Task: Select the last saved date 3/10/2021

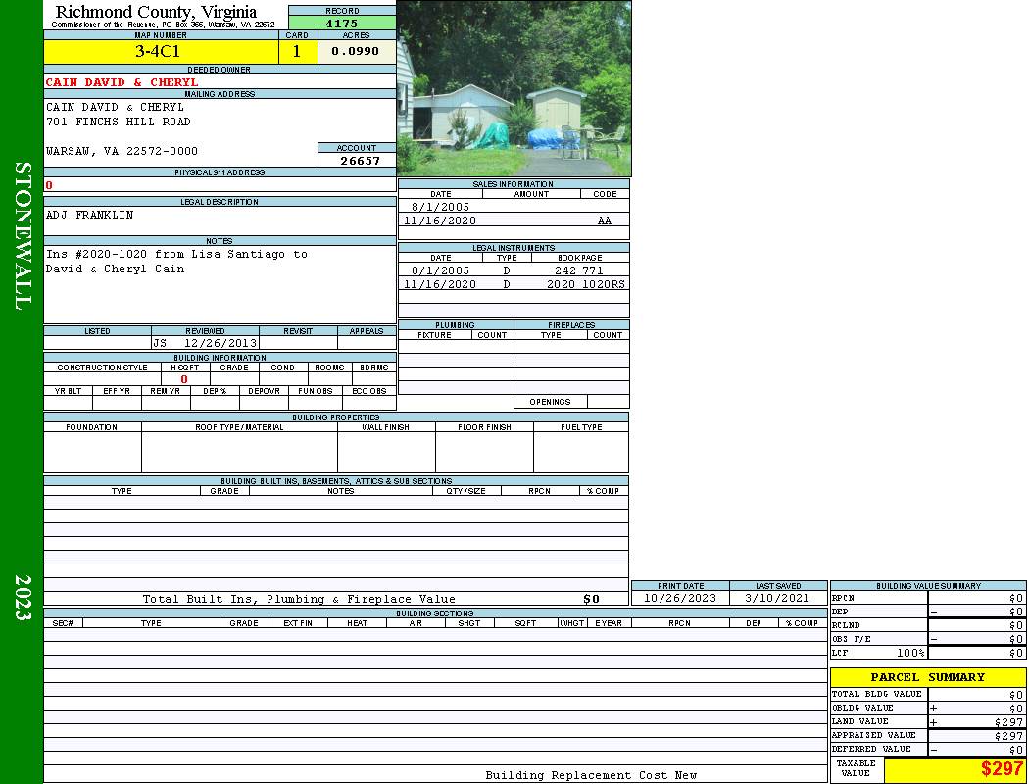Action: pos(777,598)
